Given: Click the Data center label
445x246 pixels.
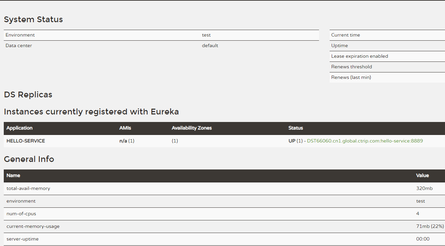Looking at the screenshot, I should [19, 45].
